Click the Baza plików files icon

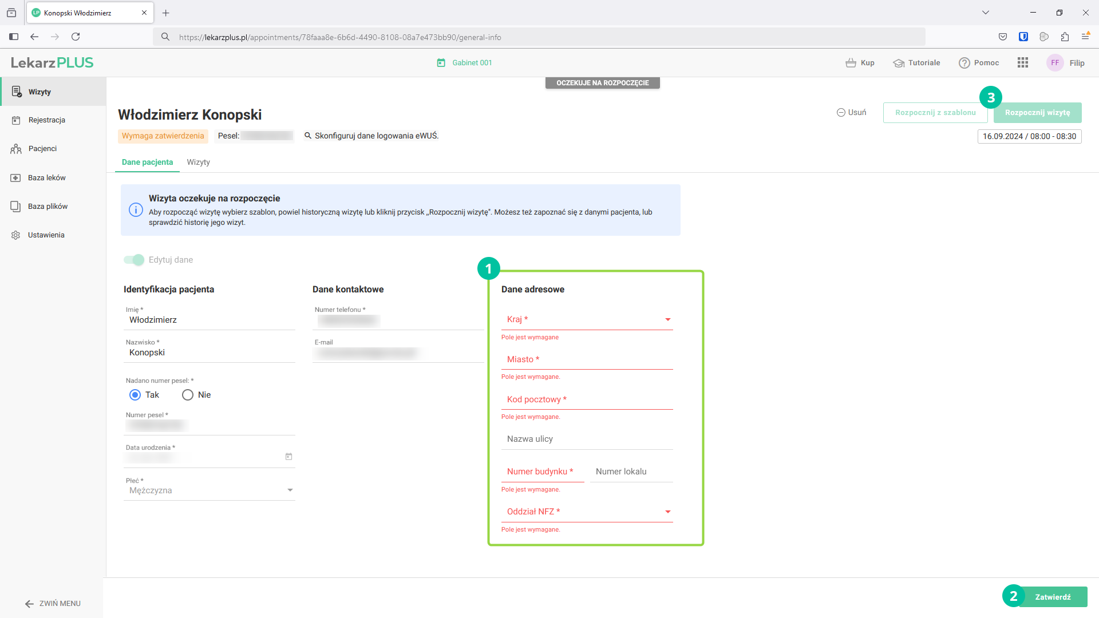[x=16, y=207]
